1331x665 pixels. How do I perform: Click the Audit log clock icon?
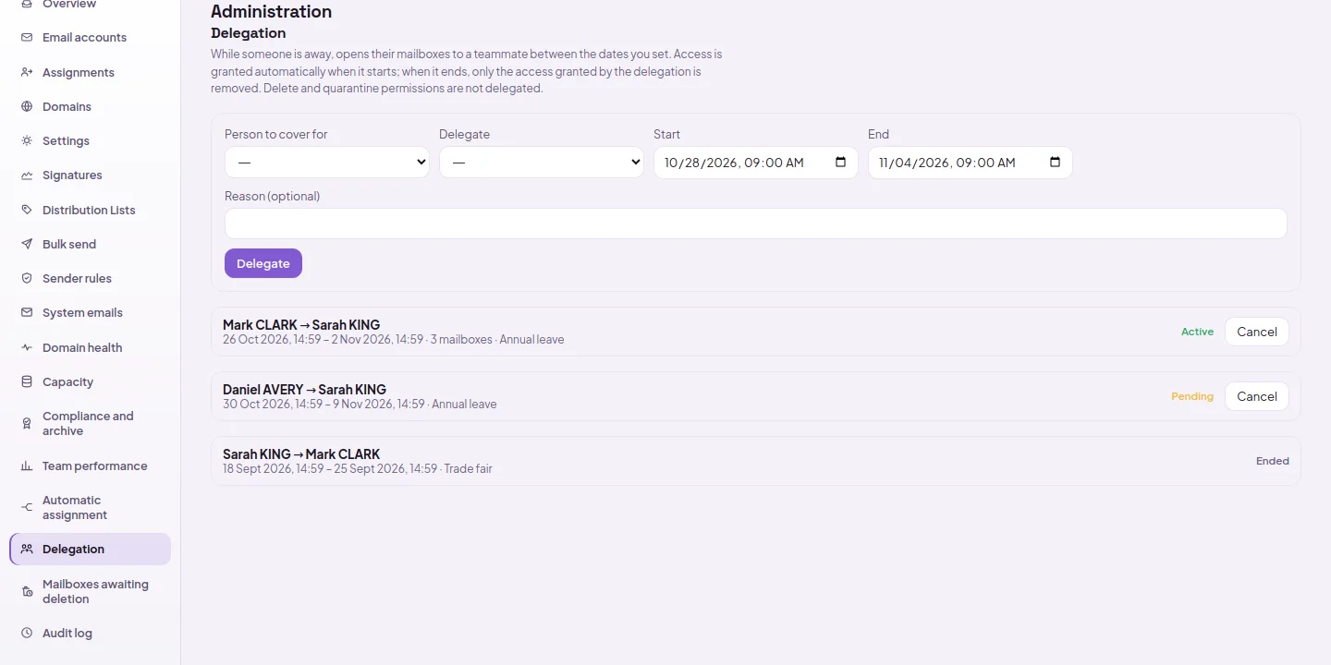coord(27,634)
